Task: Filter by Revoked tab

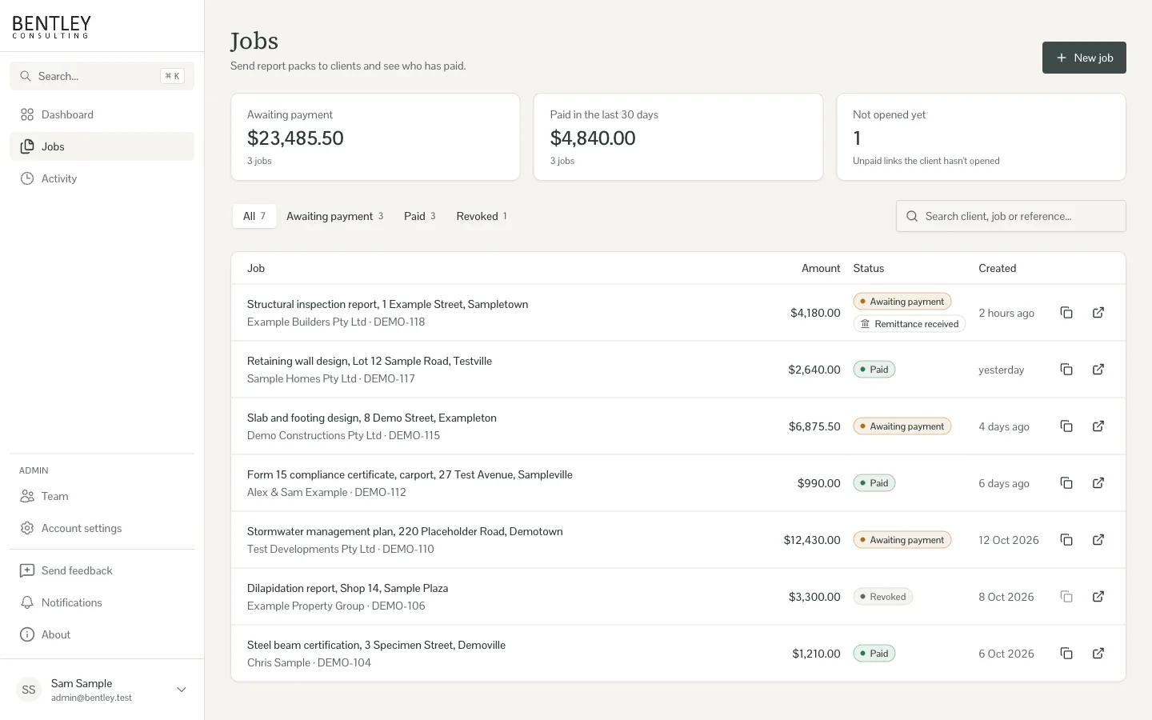Action: 482,216
